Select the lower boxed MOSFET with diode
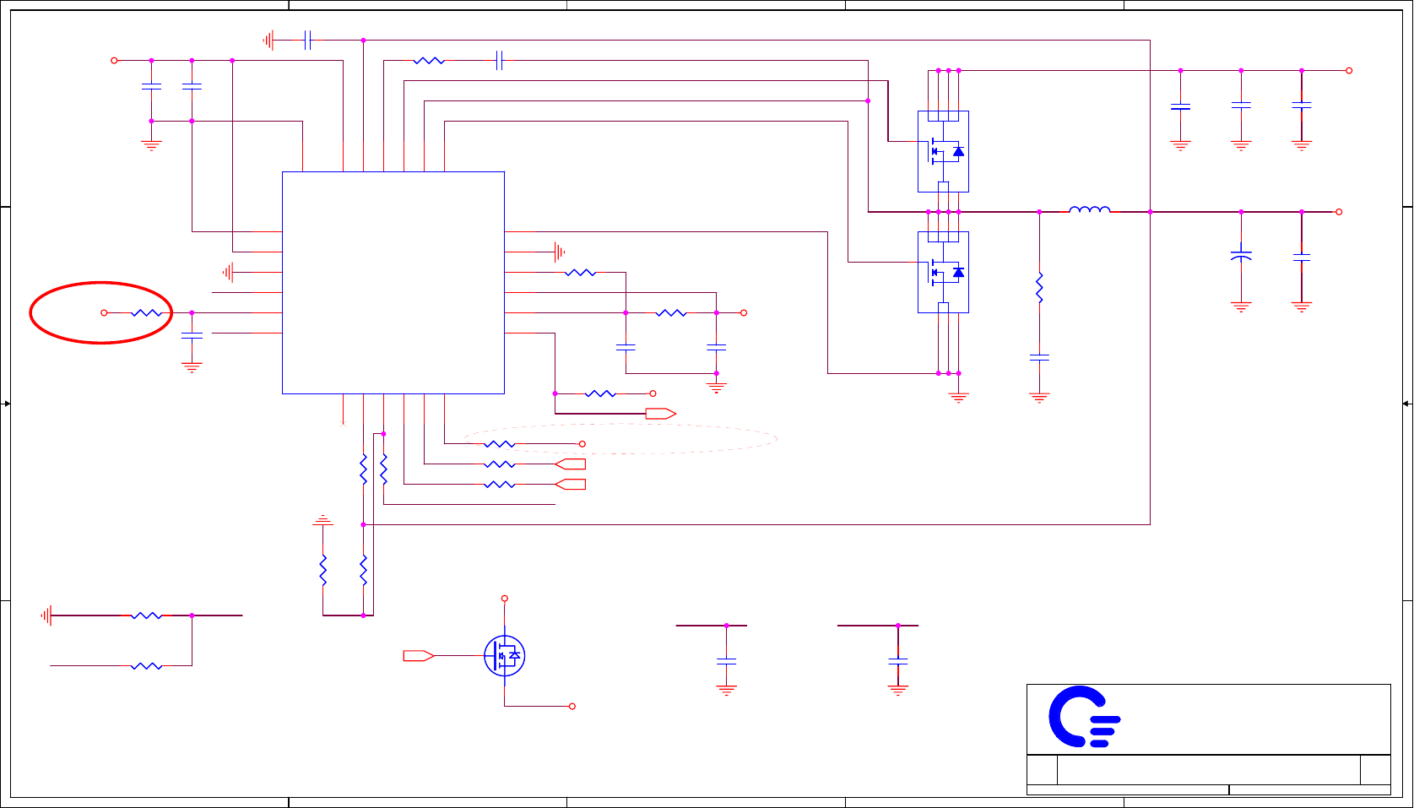The image size is (1414, 808). tap(943, 272)
